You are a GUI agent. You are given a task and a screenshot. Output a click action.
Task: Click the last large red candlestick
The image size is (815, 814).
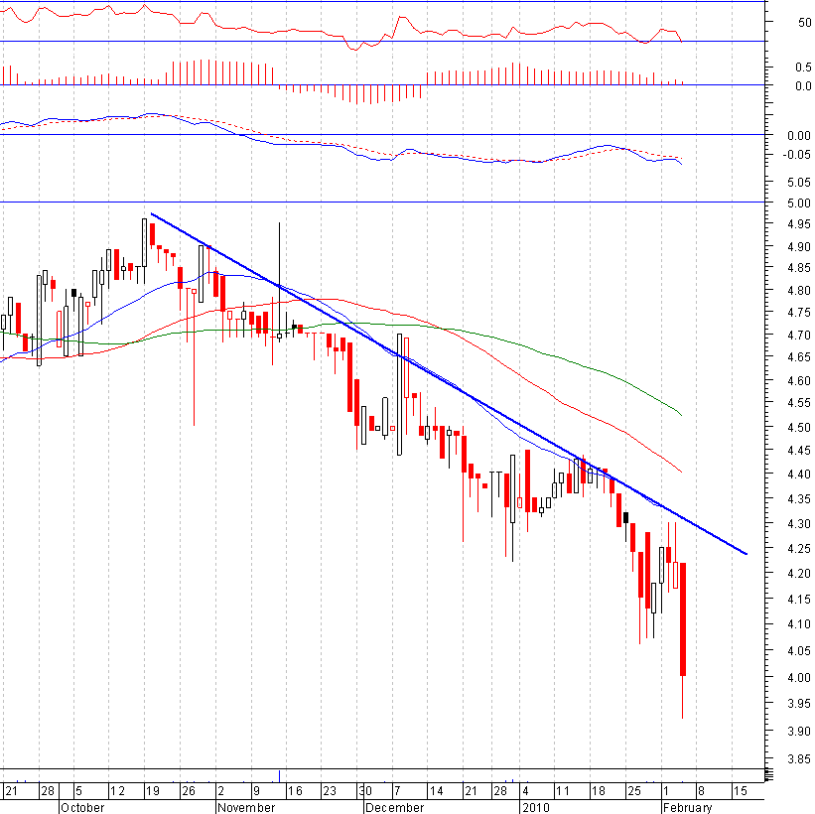[683, 619]
